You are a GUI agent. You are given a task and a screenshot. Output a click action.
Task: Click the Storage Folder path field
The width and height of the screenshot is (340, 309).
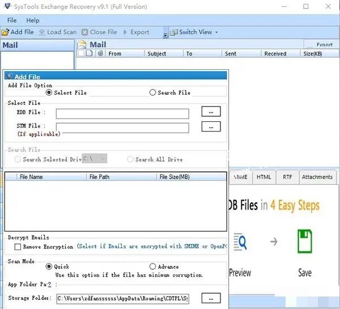[x=123, y=299]
